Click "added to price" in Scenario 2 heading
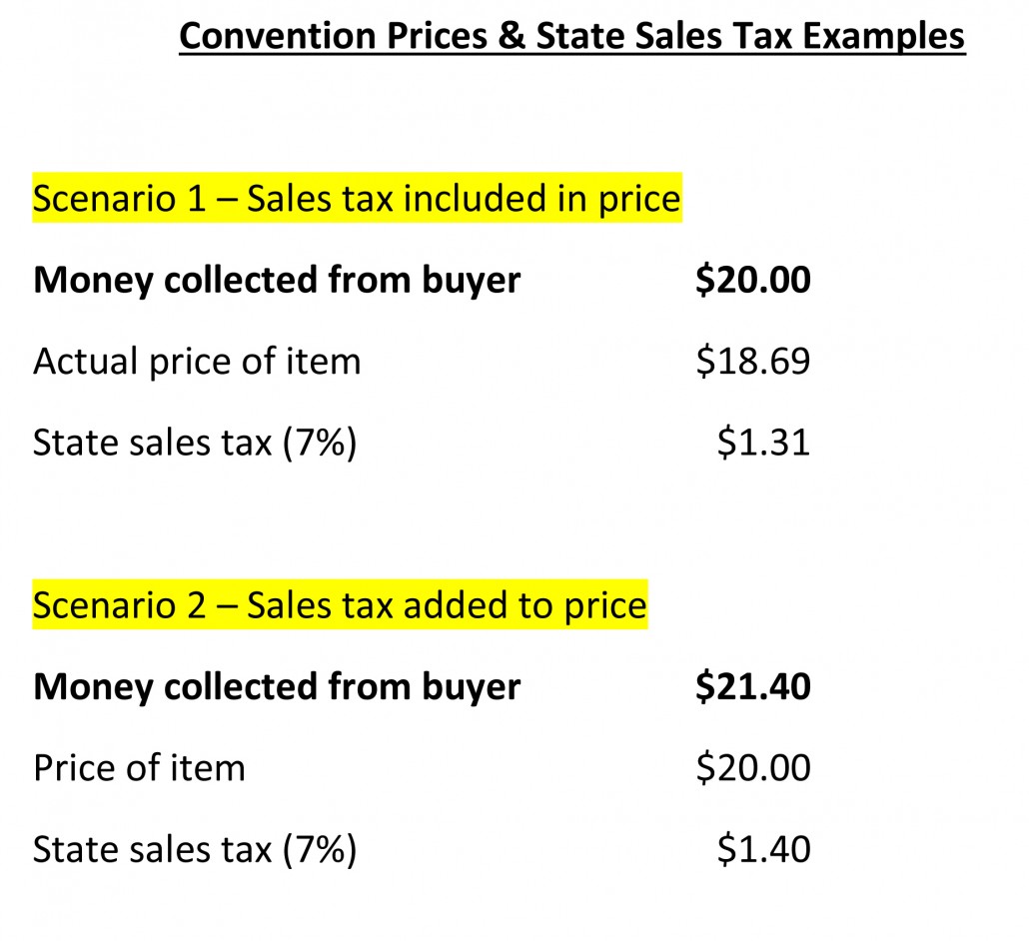This screenshot has width=1029, height=941. (x=525, y=605)
